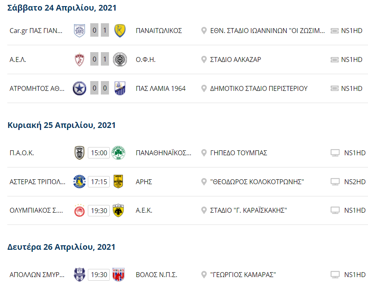Open the 19:30 Olympiacos versus Α.Ε.Κ. kickoff
The height and width of the screenshot is (284, 368).
click(99, 211)
